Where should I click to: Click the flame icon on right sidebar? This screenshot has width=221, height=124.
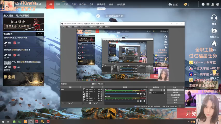pyautogui.click(x=214, y=44)
